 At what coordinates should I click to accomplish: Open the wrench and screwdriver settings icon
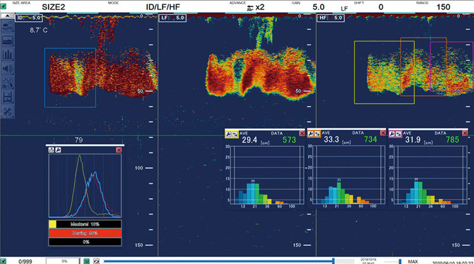pyautogui.click(x=8, y=110)
